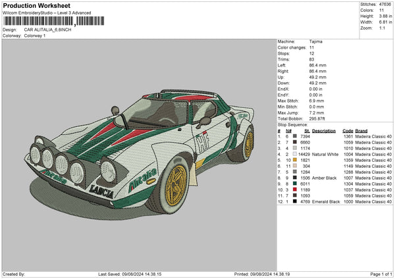Image resolution: width=395 pixels, height=279 pixels.
Task: Click the Trims value 83
Action: point(311,59)
